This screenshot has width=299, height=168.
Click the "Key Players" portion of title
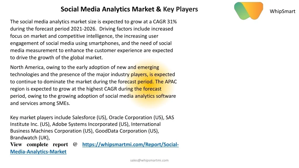pyautogui.click(x=180, y=9)
